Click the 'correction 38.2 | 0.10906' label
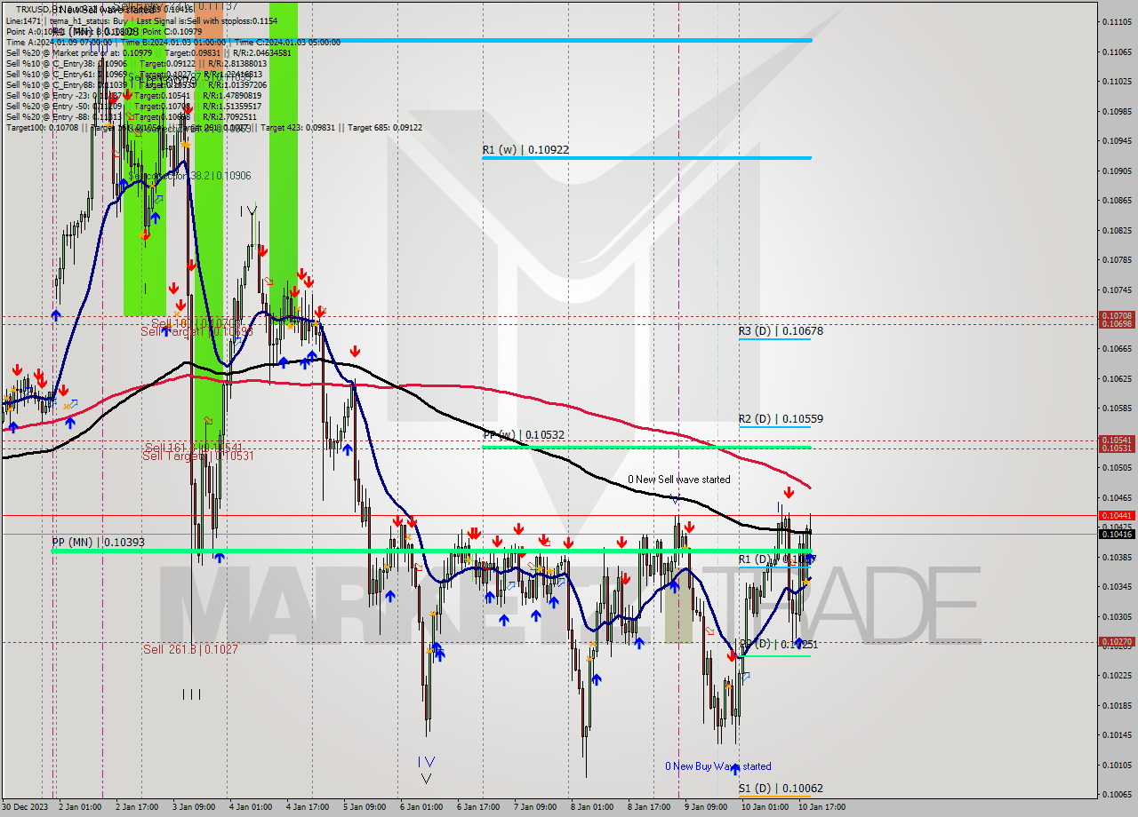1138x817 pixels. 197,176
